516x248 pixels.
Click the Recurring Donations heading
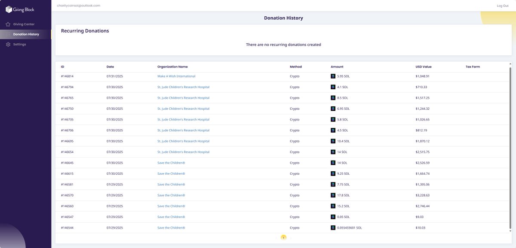(85, 31)
